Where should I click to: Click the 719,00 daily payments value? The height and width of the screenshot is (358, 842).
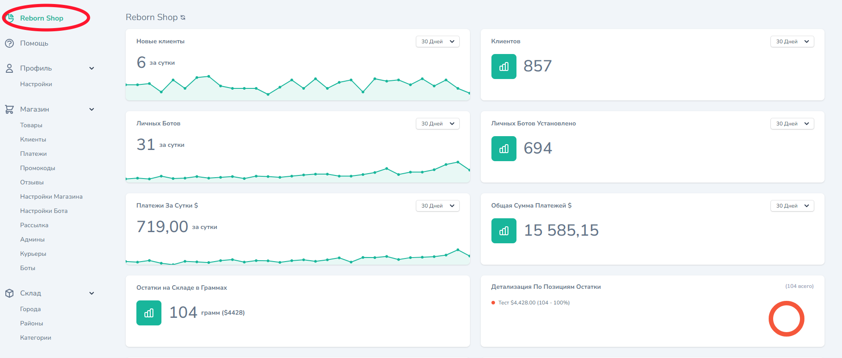162,227
